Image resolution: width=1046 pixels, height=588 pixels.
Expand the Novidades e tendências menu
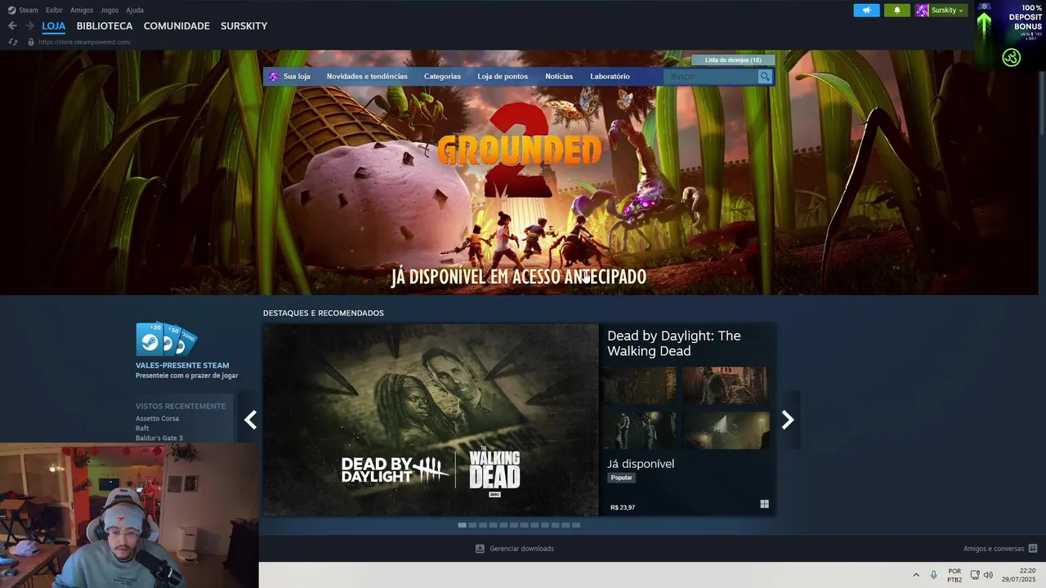(x=367, y=76)
